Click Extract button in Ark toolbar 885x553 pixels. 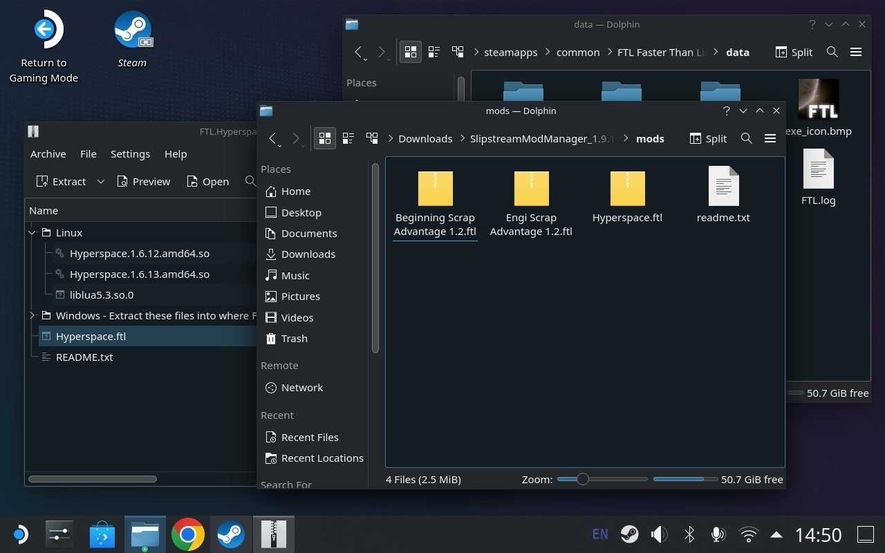(x=61, y=181)
